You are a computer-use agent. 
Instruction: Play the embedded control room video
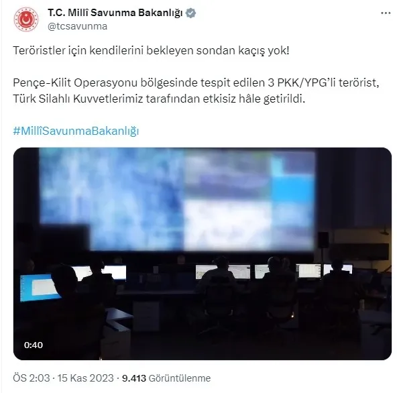203,254
